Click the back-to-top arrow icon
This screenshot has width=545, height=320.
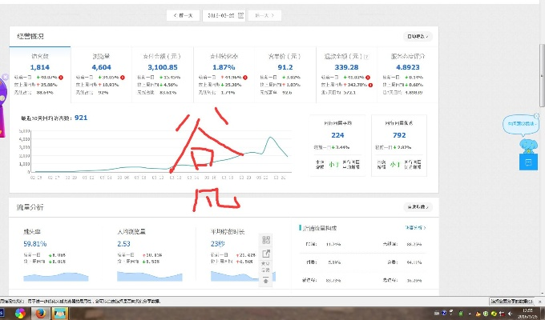pos(266,281)
